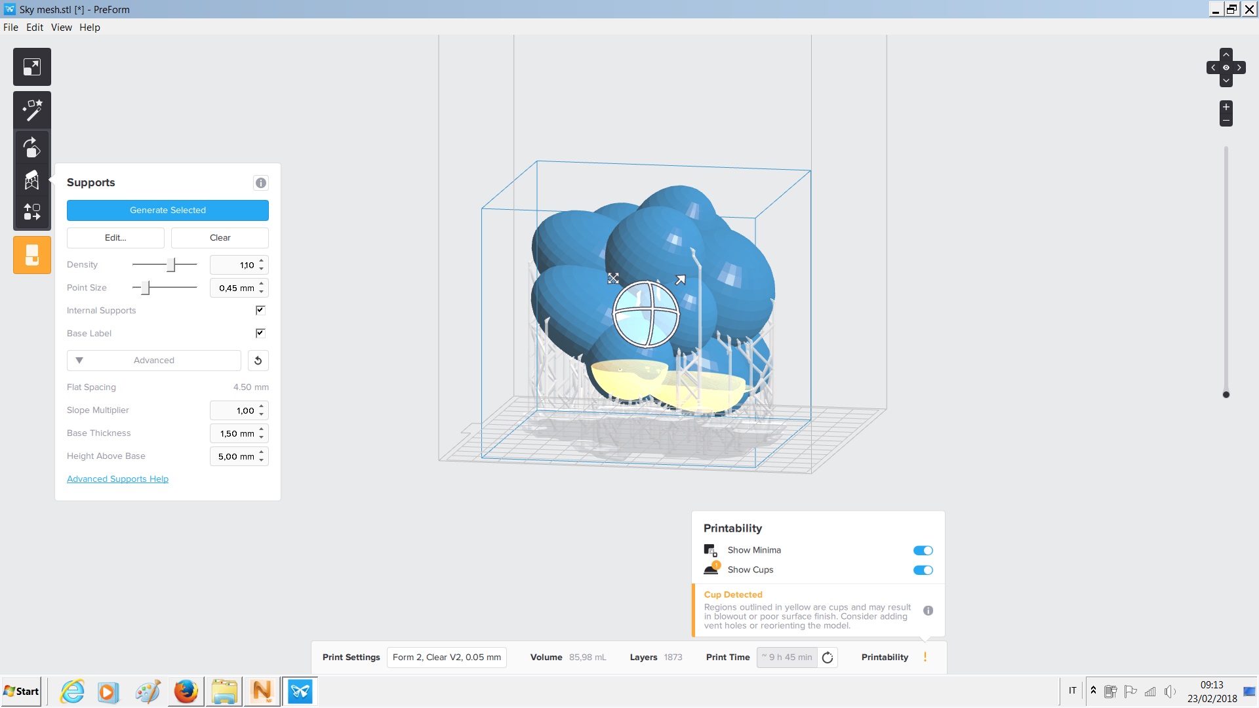Refresh the print time estimate
The image size is (1259, 708).
[x=828, y=658]
